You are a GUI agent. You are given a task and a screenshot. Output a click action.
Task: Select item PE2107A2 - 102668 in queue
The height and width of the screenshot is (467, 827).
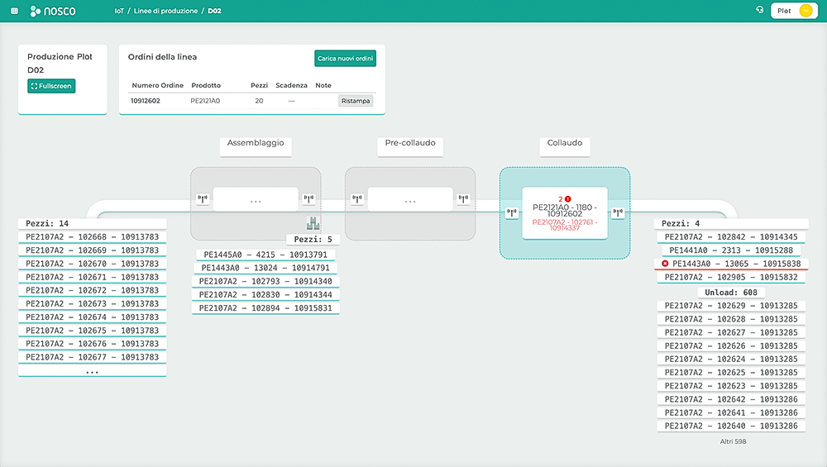pyautogui.click(x=92, y=237)
